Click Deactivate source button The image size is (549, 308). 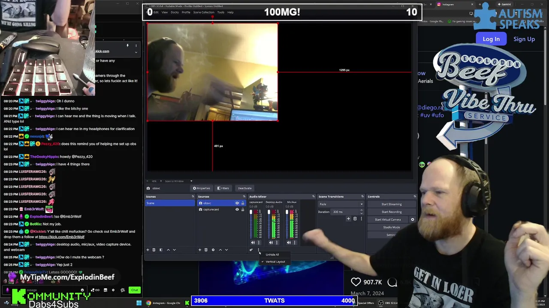coord(244,188)
